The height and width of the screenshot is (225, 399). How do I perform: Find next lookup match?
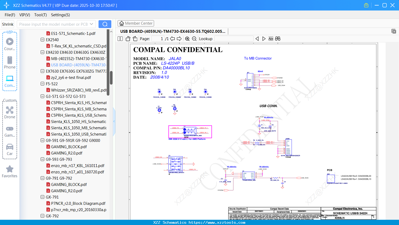[264, 39]
